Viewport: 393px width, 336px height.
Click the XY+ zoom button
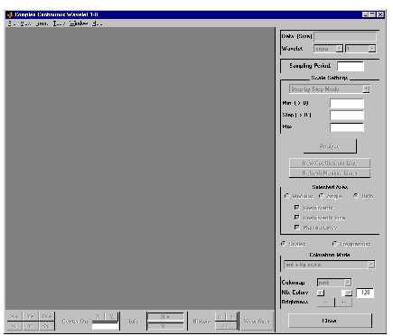pos(46,316)
